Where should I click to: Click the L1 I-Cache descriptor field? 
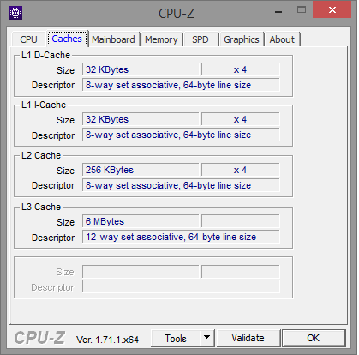pos(181,135)
